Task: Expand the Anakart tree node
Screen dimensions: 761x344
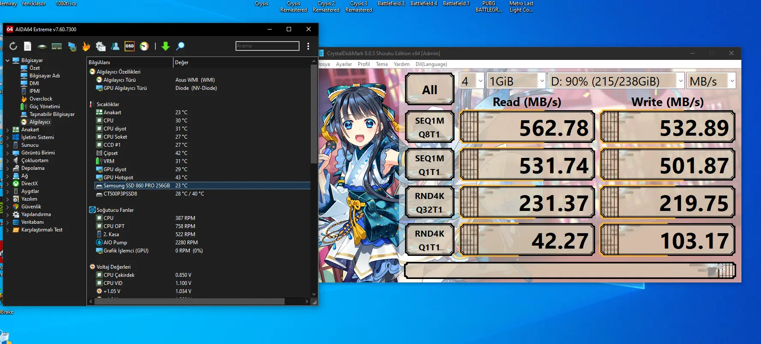Action: click(8, 130)
